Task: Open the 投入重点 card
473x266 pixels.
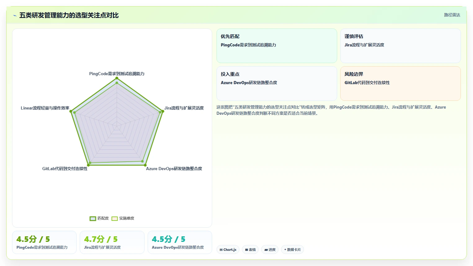Action: (x=277, y=84)
